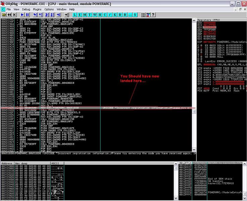Image resolution: width=247 pixels, height=201 pixels.
Task: Click stack pane scrollbar down arrow
Action: point(245,198)
